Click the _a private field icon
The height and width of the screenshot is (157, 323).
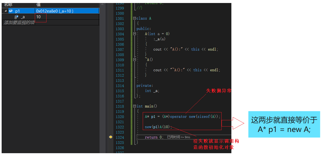(16, 17)
